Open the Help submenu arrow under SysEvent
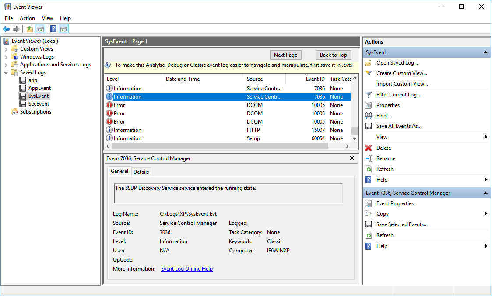This screenshot has width=492, height=296. 486,180
